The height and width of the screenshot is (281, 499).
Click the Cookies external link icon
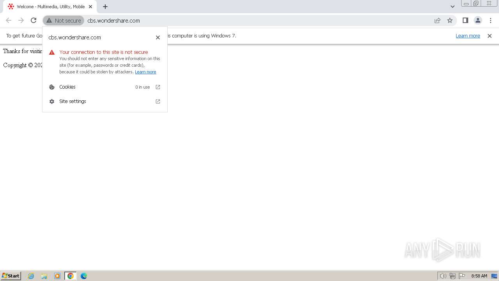click(x=158, y=87)
